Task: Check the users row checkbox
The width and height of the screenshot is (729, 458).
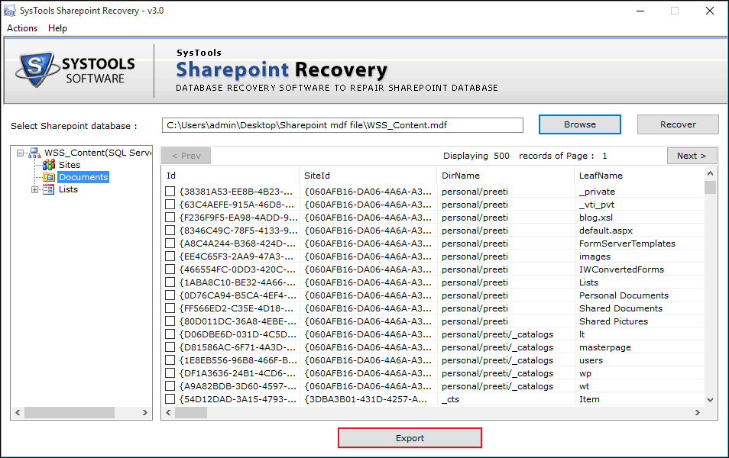Action: pyautogui.click(x=170, y=360)
